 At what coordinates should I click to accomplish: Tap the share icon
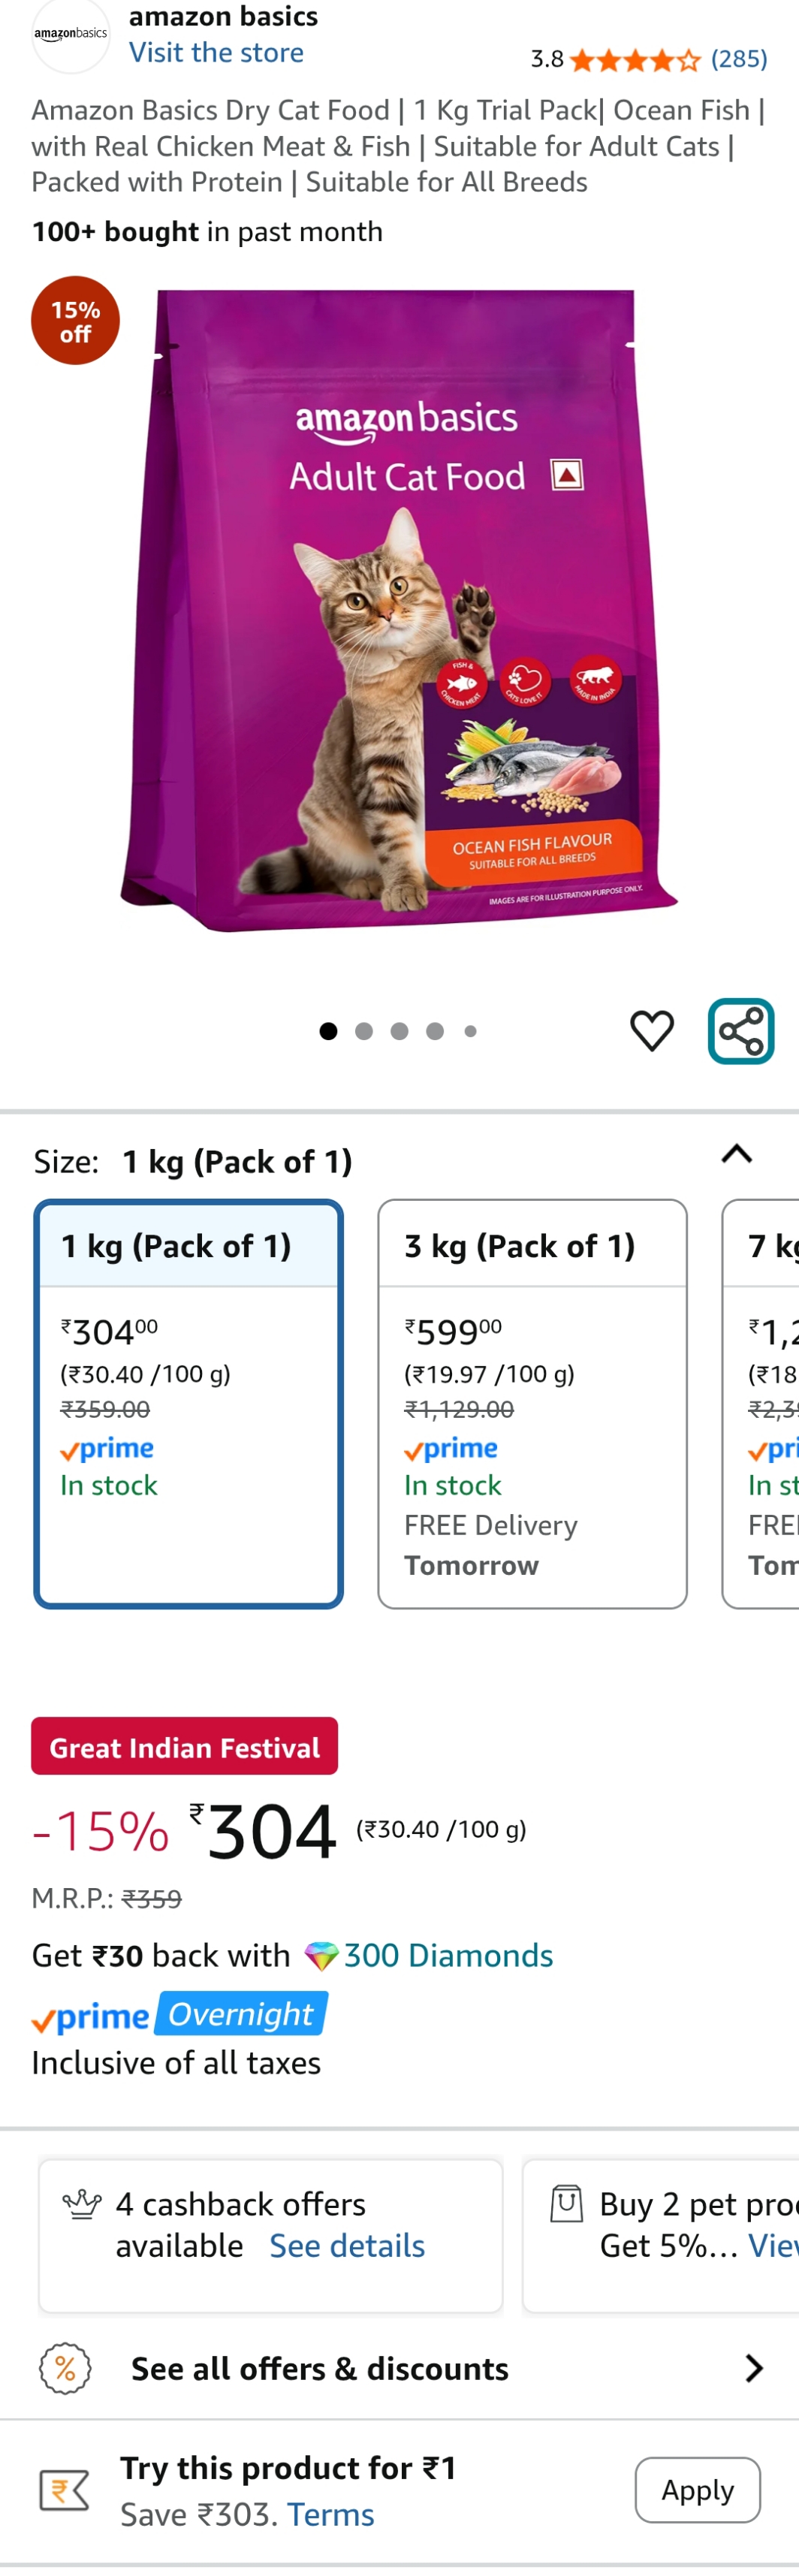(741, 1031)
